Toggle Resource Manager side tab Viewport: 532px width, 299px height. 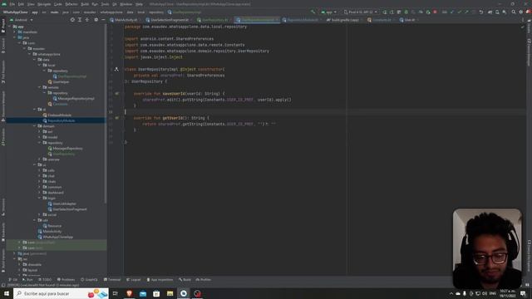(3, 106)
